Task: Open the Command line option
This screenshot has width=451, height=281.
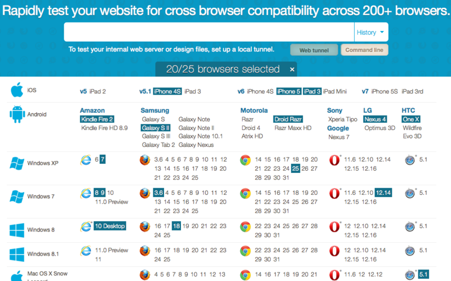Action: (x=364, y=50)
